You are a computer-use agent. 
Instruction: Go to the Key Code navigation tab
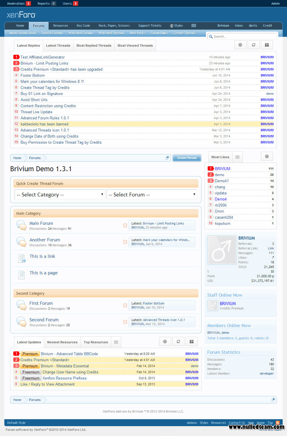[83, 25]
